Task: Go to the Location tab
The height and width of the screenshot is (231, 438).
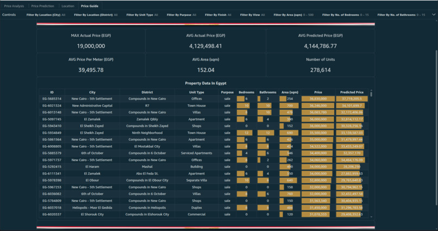Action: (68, 6)
